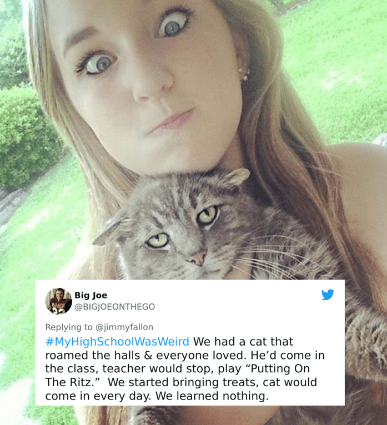Click the blue Twitter bird icon
The height and width of the screenshot is (425, 387).
pos(328,295)
